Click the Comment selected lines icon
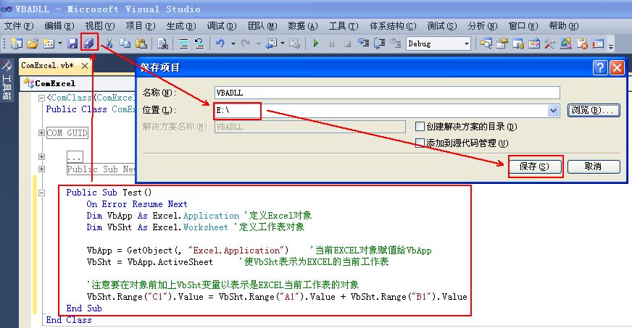The image size is (632, 328). tap(183, 43)
